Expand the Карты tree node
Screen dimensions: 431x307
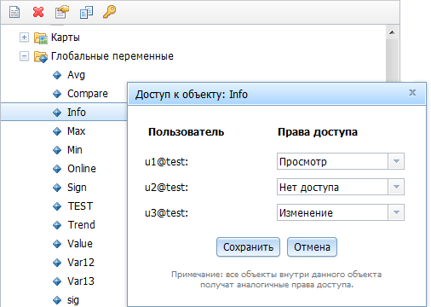coord(24,38)
